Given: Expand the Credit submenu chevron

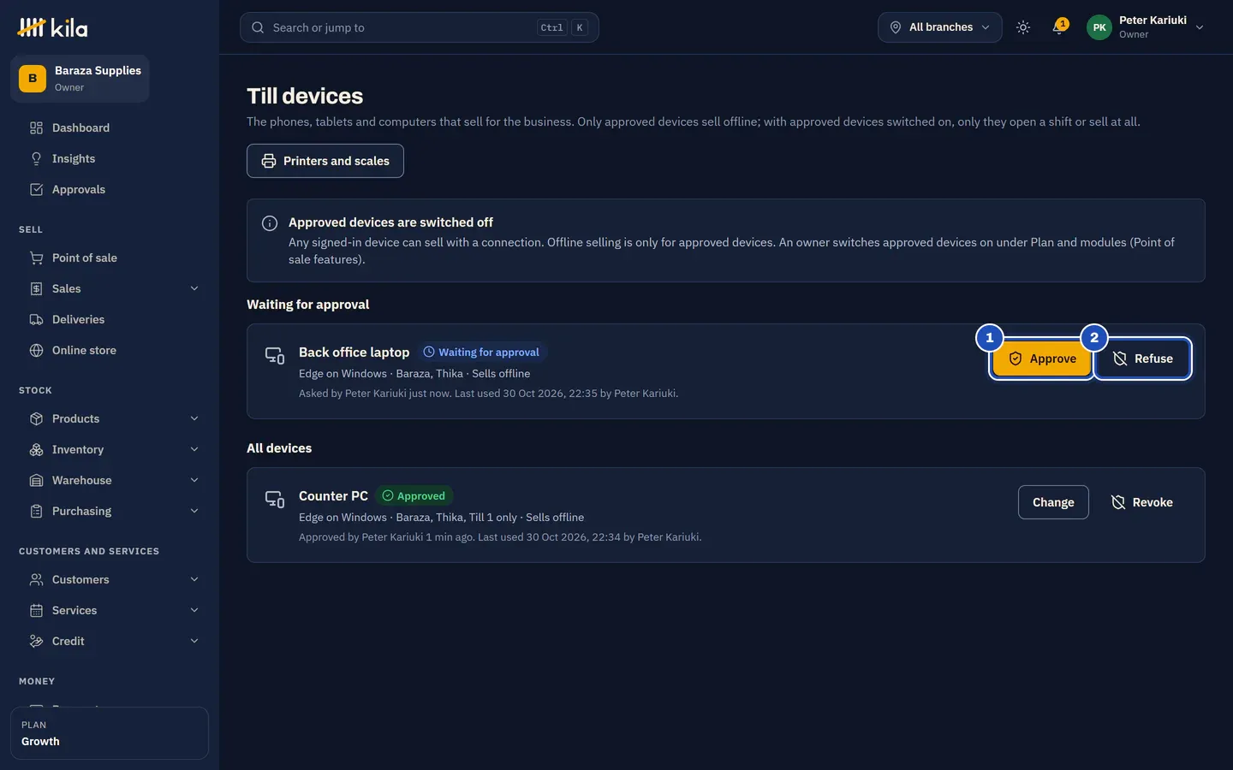Looking at the screenshot, I should coord(194,641).
